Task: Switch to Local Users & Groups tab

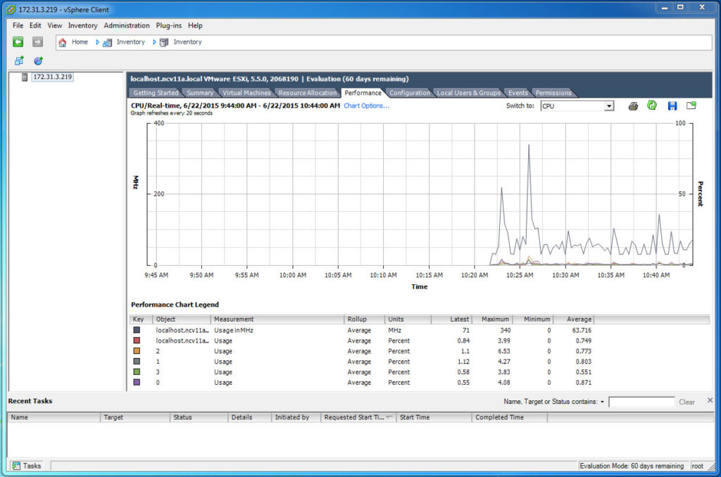Action: (468, 93)
